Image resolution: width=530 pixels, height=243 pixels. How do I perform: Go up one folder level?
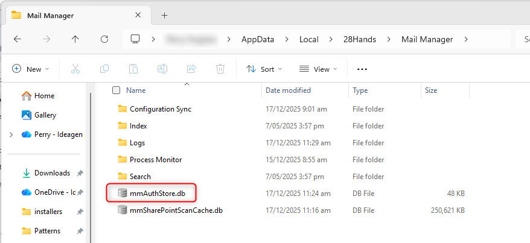[75, 39]
